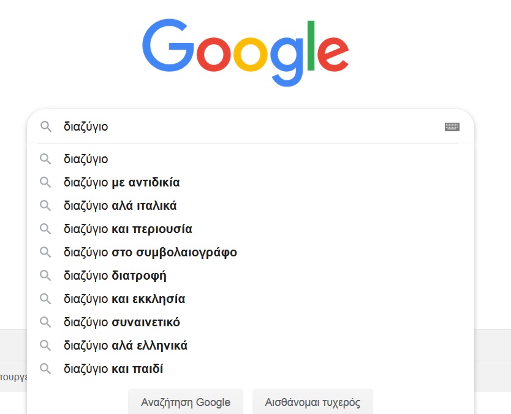Screen dimensions: 511x414
Task: Click magnifier icon beside 'διαζύγιο με αντιδικία'
Action: pos(45,182)
